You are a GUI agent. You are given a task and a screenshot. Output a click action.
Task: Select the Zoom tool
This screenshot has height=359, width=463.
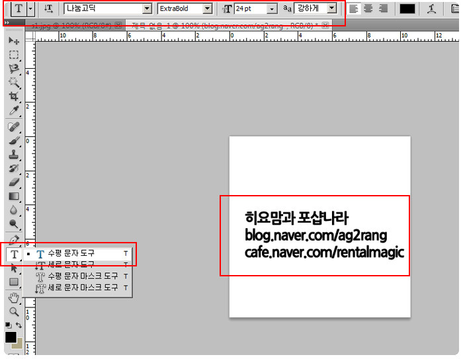click(x=14, y=311)
